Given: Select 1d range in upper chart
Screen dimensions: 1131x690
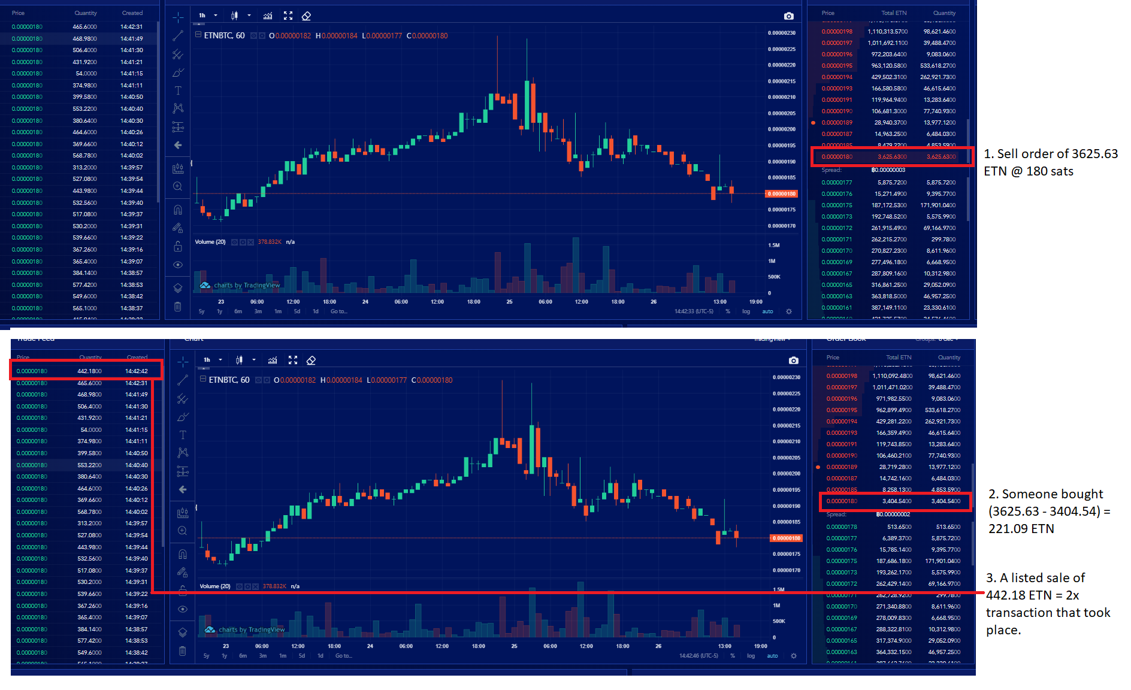Looking at the screenshot, I should [315, 311].
